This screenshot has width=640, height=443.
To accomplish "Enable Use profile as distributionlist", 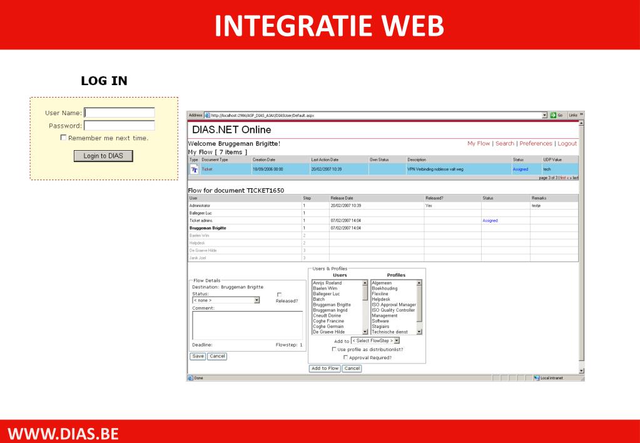I will [334, 350].
